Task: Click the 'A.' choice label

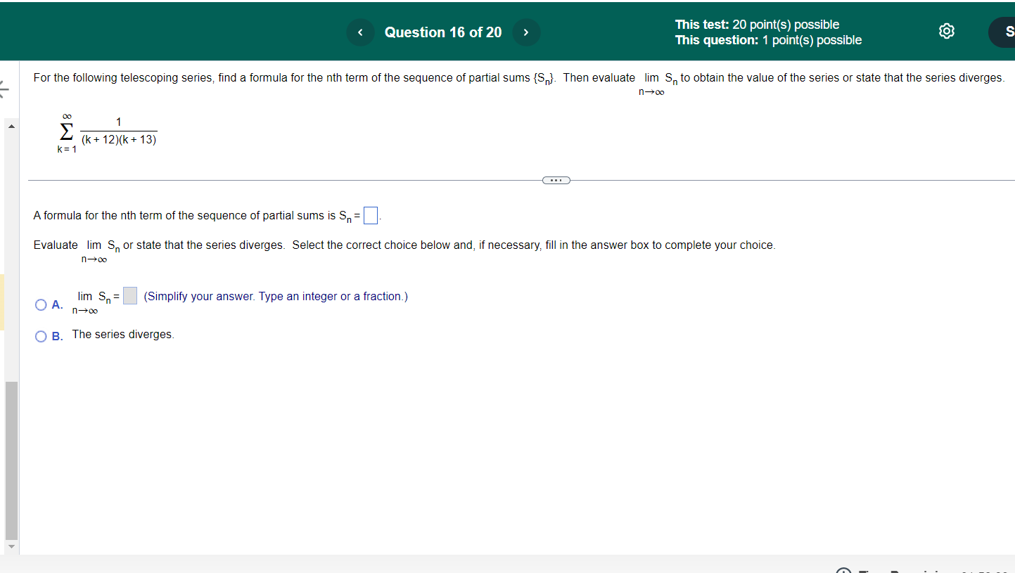Action: [x=56, y=304]
